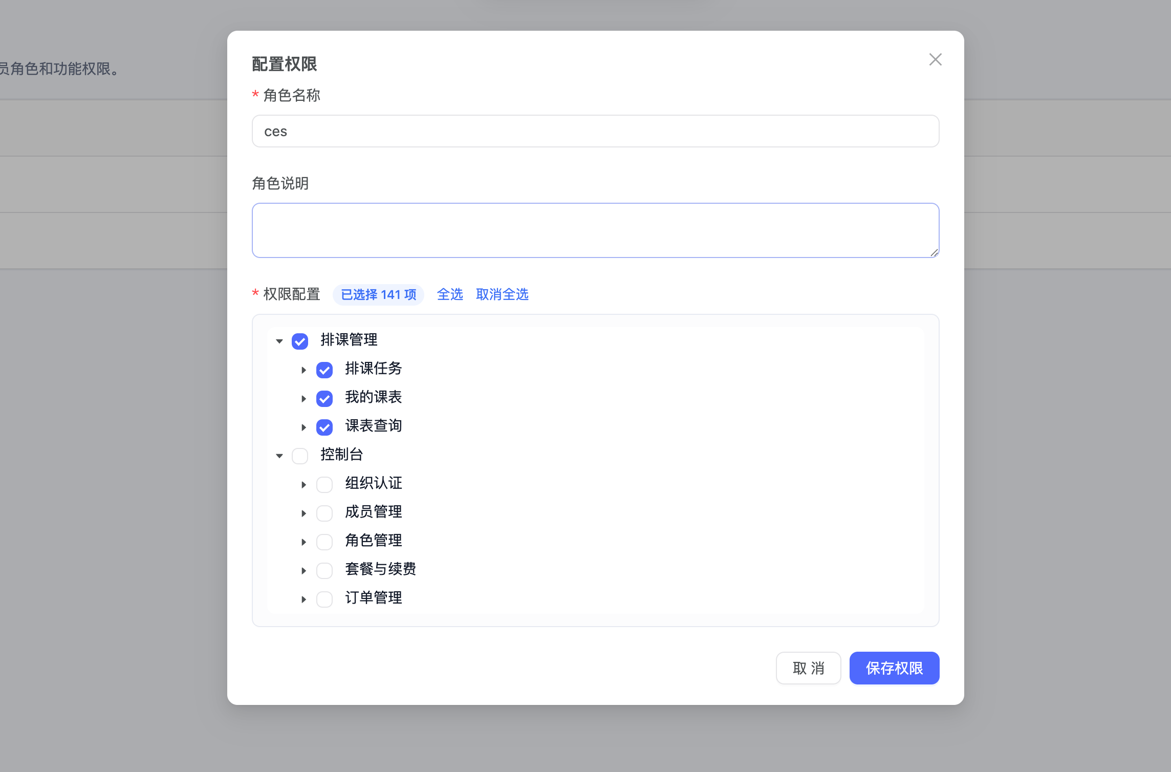The height and width of the screenshot is (772, 1171).
Task: Click the 角色名称 input containing ces
Action: [x=595, y=131]
